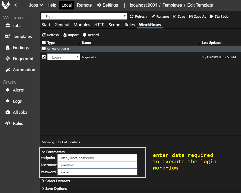Sort by Last Updated column header
Viewport: 241px width, 193px height.
[212, 43]
